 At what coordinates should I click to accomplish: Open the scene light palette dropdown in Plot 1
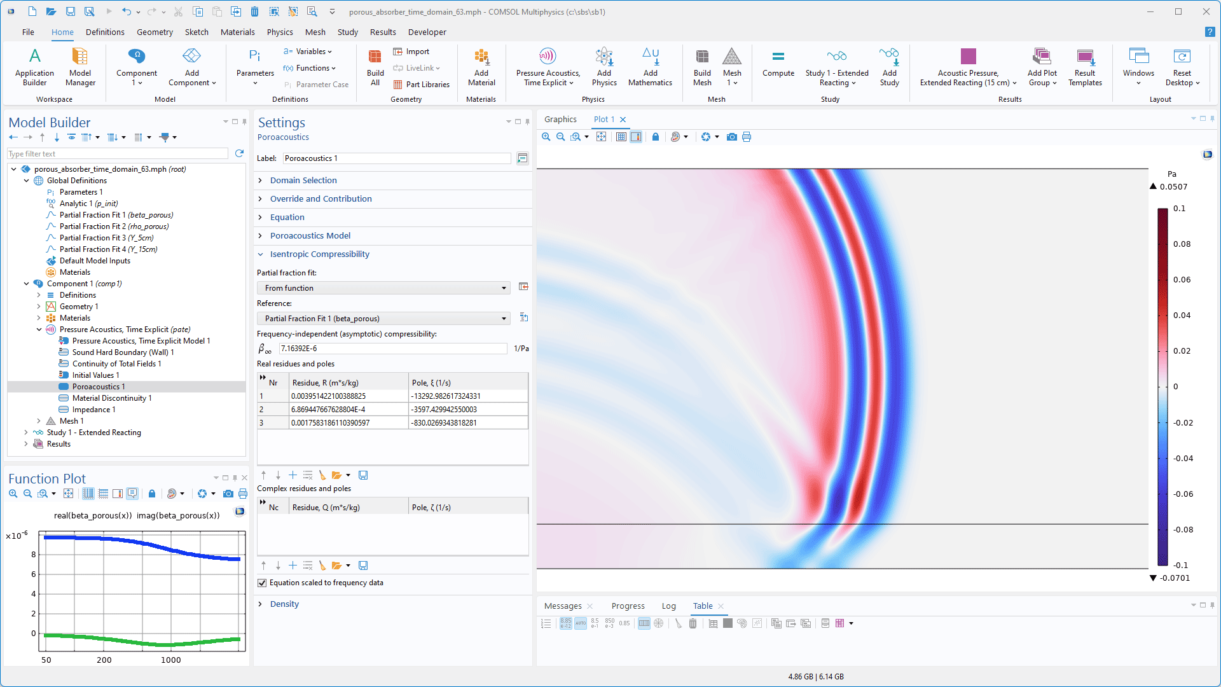tap(686, 137)
